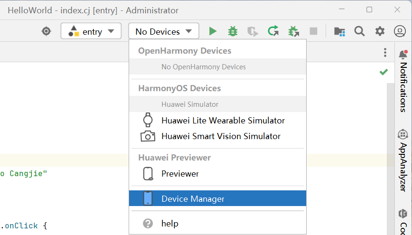Click the No OpenHarmony Devices row
412x235 pixels.
point(217,67)
